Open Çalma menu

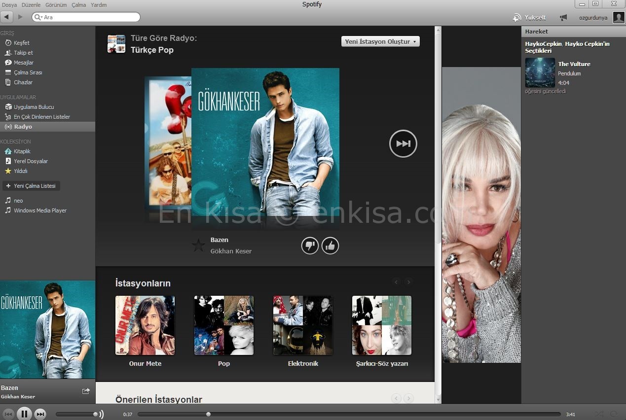78,5
